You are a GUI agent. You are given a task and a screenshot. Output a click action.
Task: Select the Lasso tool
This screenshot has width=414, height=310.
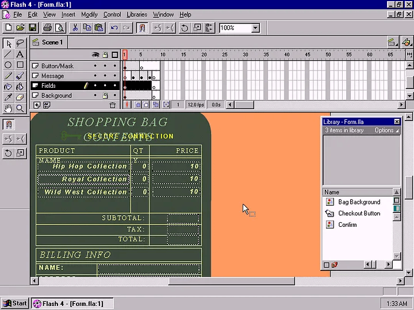tap(20, 44)
